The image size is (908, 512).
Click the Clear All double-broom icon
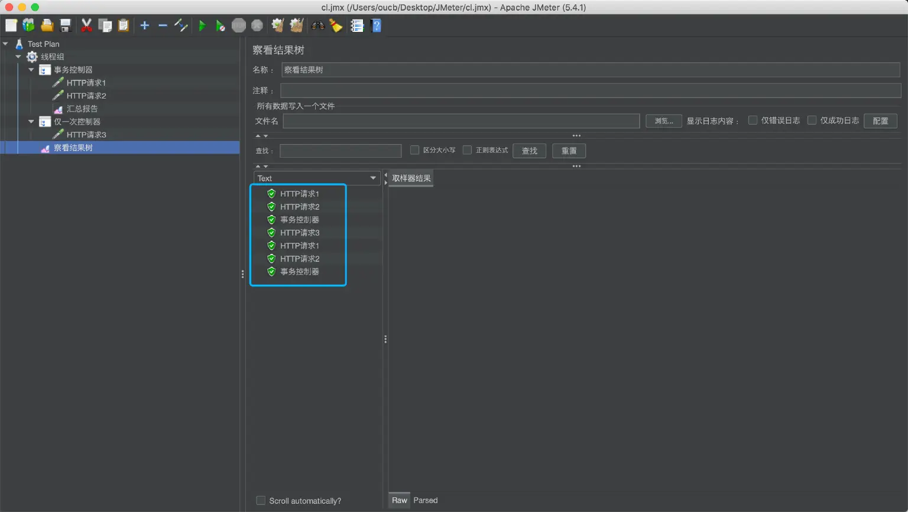tap(296, 25)
